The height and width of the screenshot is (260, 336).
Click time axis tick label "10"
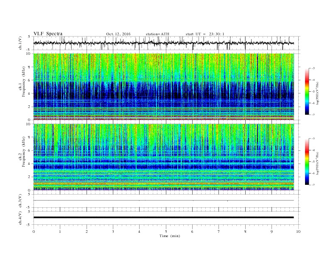point(298,232)
